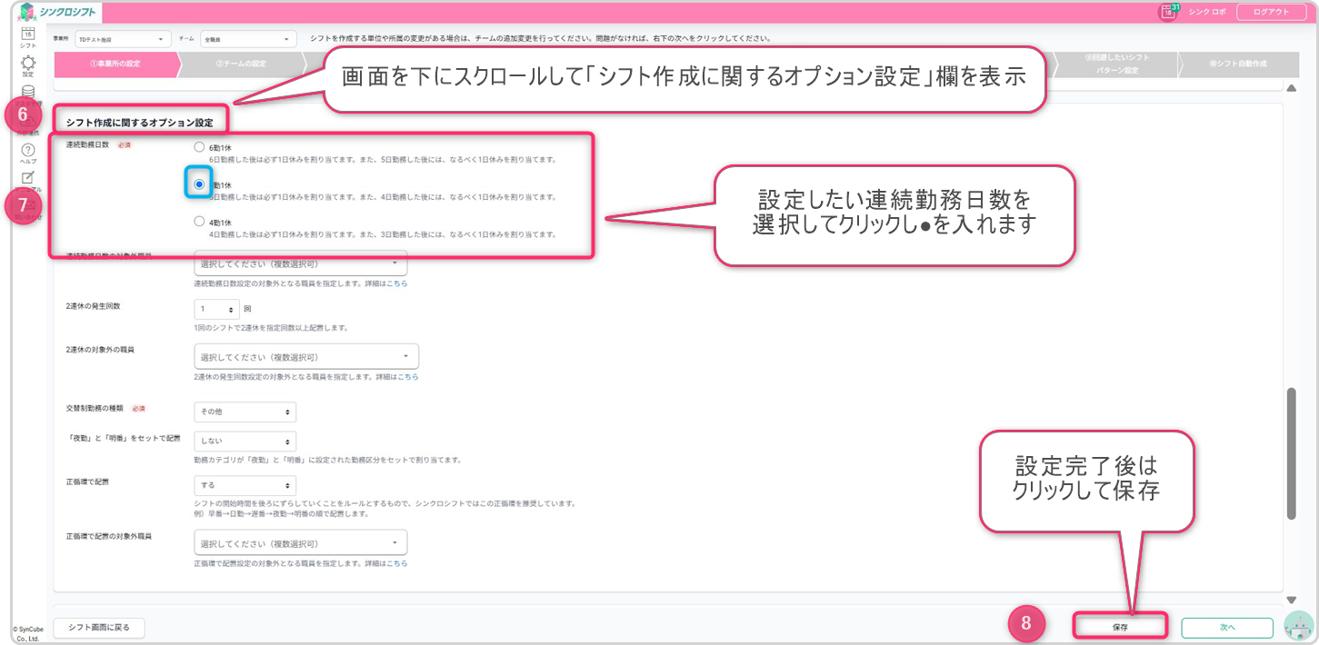Click the ログアウト button

tap(1271, 12)
